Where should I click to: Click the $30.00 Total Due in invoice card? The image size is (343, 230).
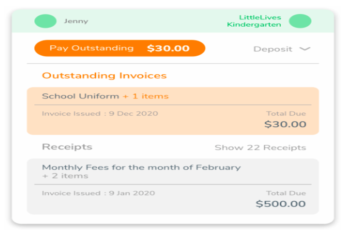point(285,124)
